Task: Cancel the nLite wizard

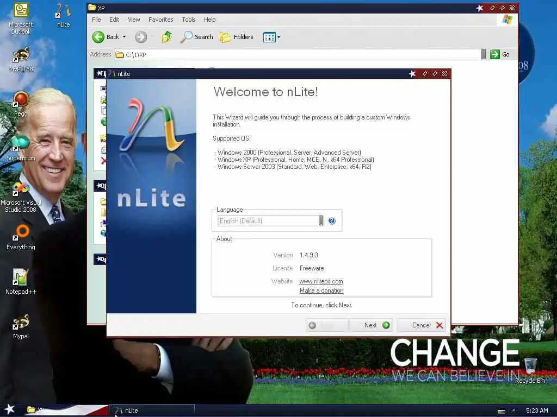Action: (x=421, y=325)
